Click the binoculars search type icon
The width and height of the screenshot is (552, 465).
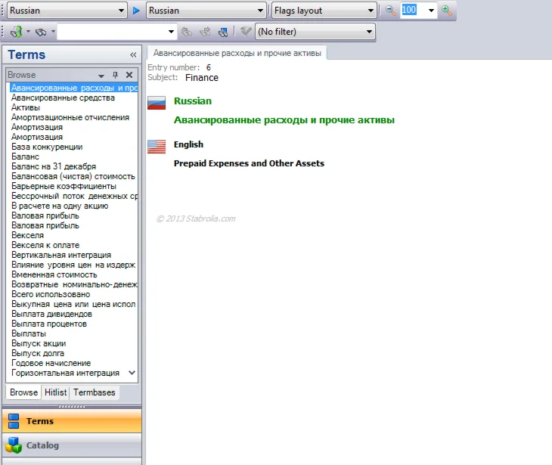[x=41, y=32]
